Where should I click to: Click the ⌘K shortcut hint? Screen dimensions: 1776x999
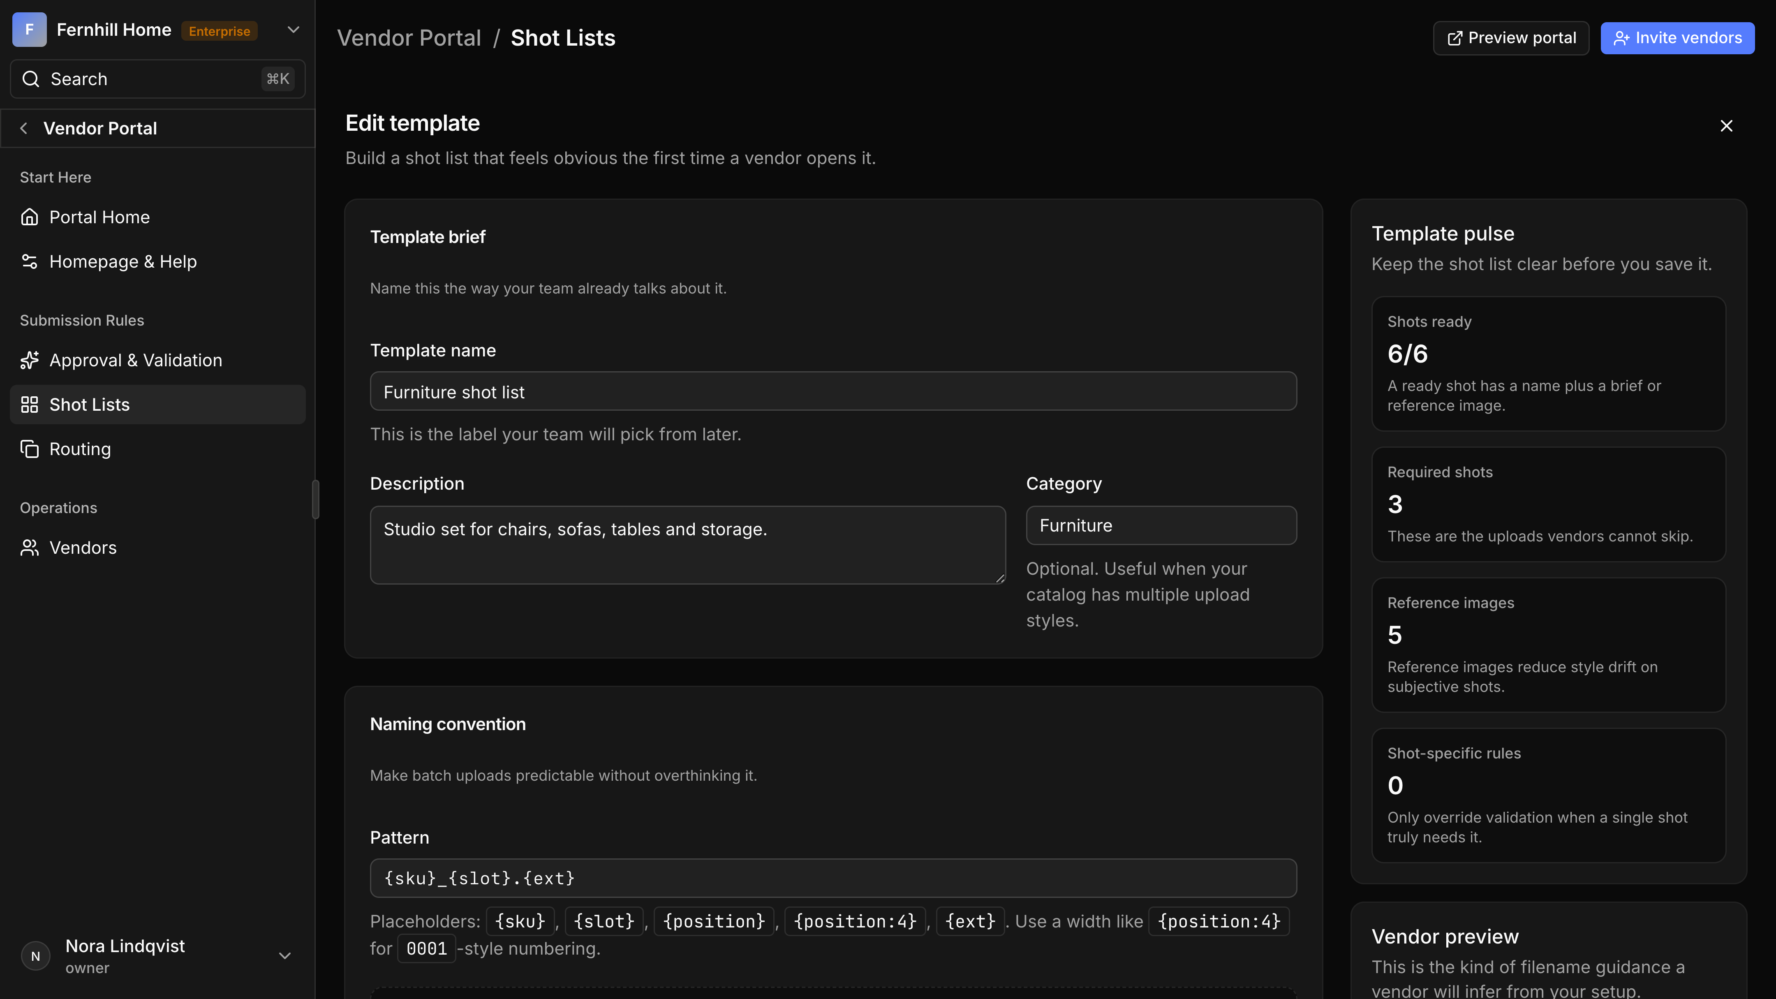pyautogui.click(x=278, y=79)
